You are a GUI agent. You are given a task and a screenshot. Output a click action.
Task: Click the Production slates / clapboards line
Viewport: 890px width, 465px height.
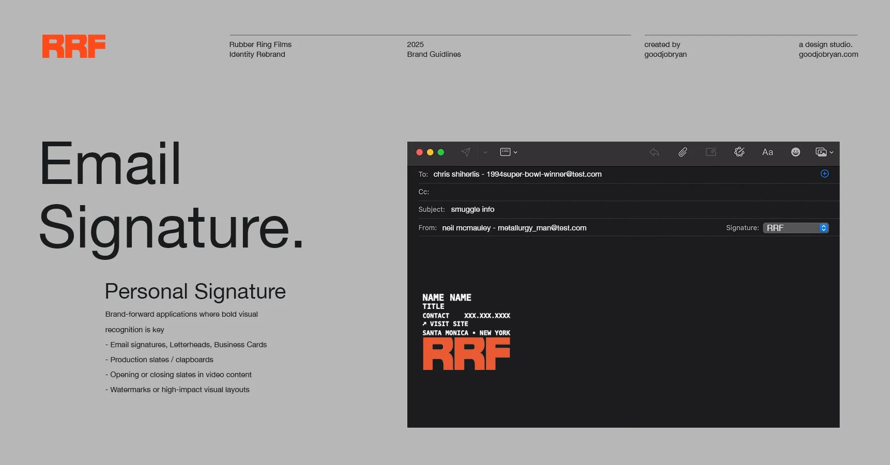click(159, 360)
